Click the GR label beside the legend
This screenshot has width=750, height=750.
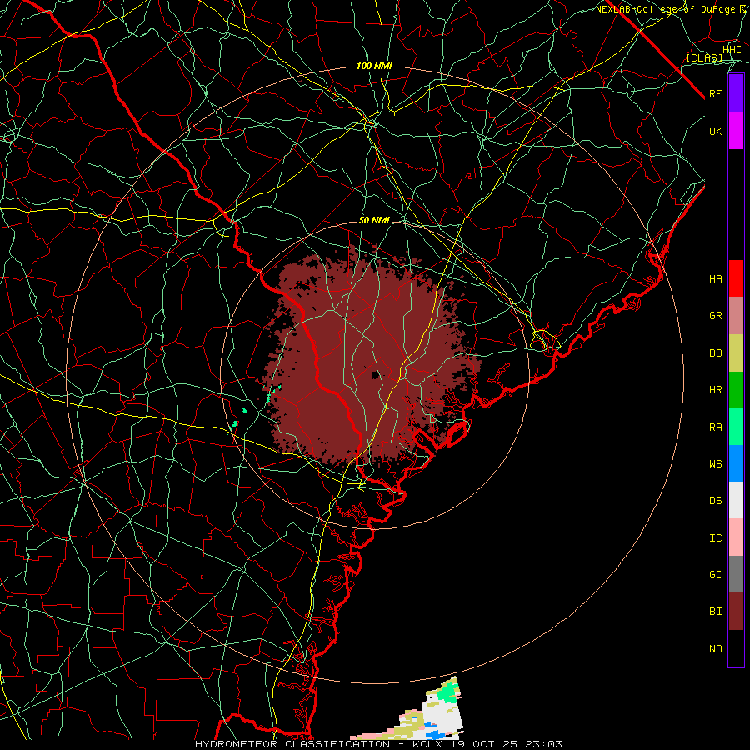[x=715, y=316]
